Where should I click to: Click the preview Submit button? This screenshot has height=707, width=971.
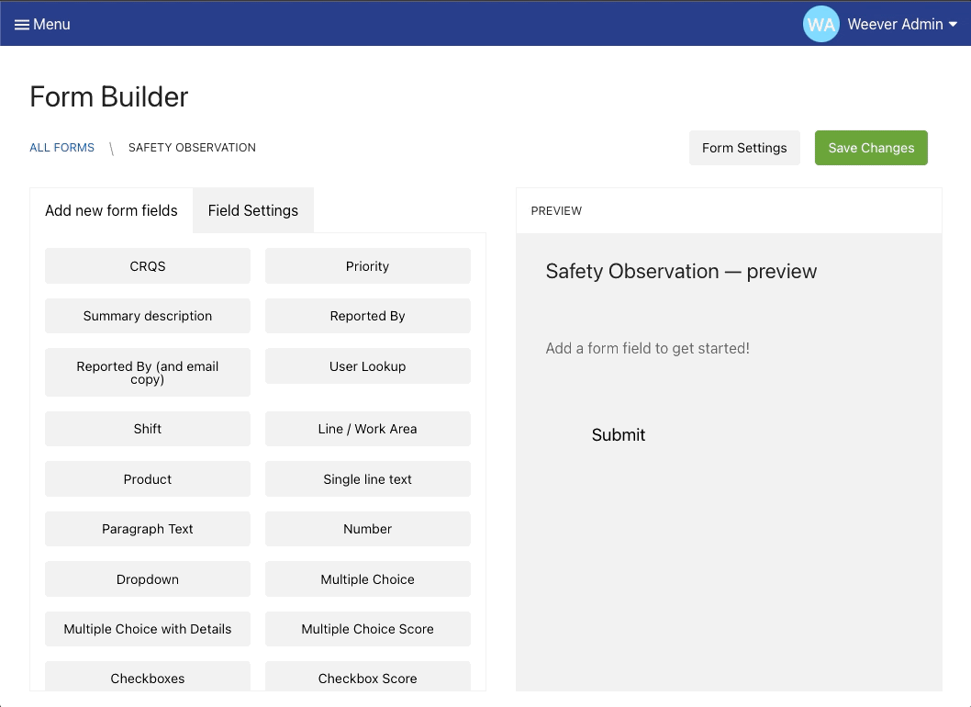coord(618,435)
